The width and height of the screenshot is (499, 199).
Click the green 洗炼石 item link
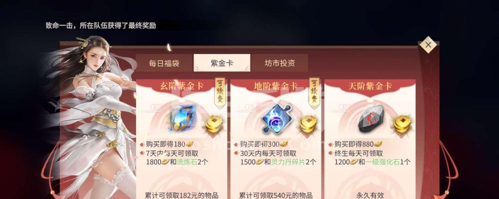186,162
